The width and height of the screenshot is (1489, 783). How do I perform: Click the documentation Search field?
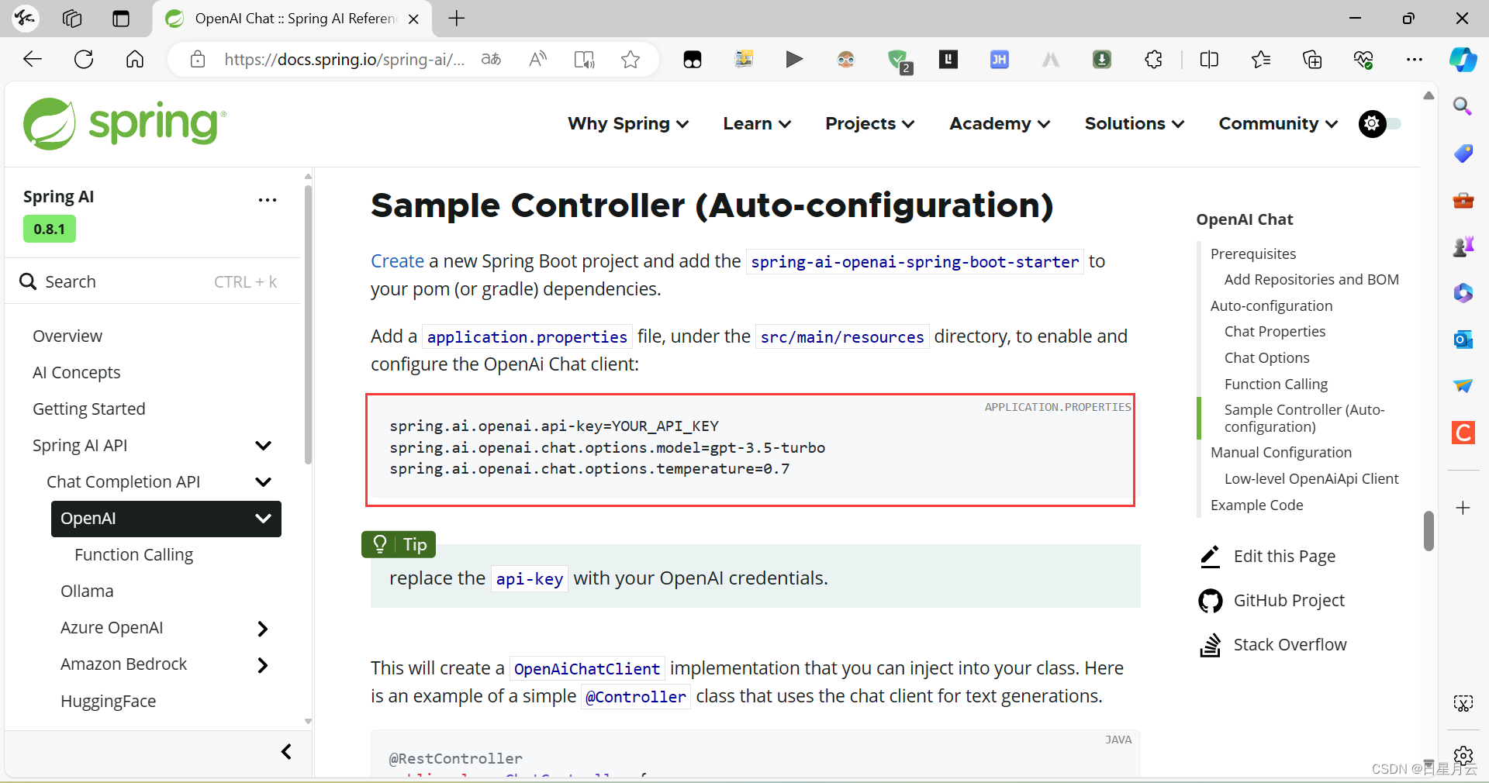click(x=152, y=281)
